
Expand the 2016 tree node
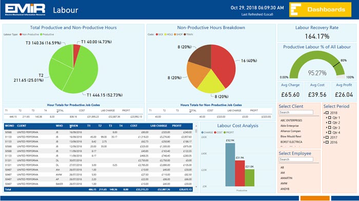pyautogui.click(x=325, y=142)
